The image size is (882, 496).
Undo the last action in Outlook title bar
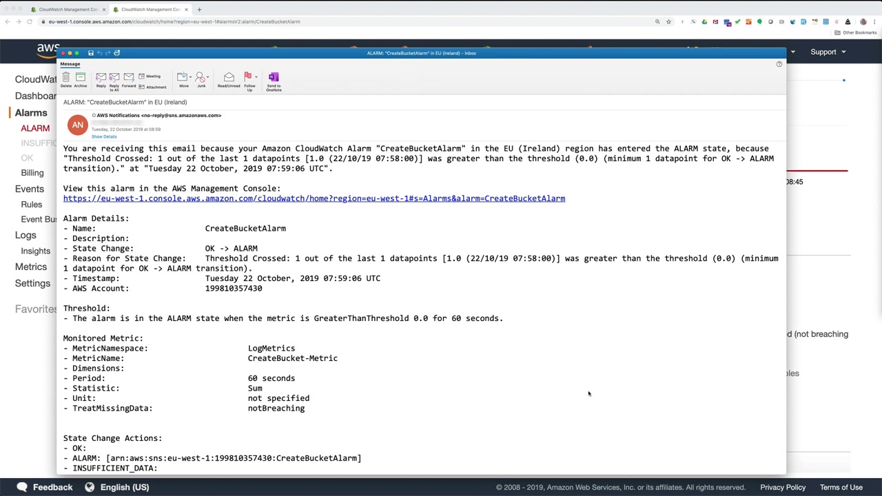click(x=100, y=53)
